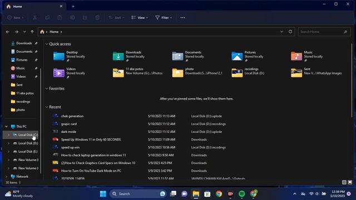Click the Copy toolbar icon

click(x=47, y=17)
